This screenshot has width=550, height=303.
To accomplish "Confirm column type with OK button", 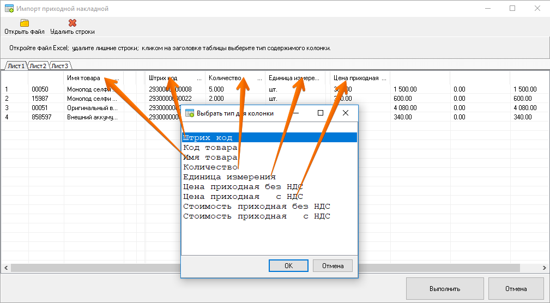I will point(288,266).
